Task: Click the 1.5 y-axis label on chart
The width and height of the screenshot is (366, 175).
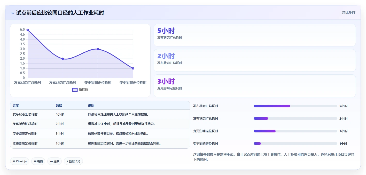Action: [x=22, y=63]
